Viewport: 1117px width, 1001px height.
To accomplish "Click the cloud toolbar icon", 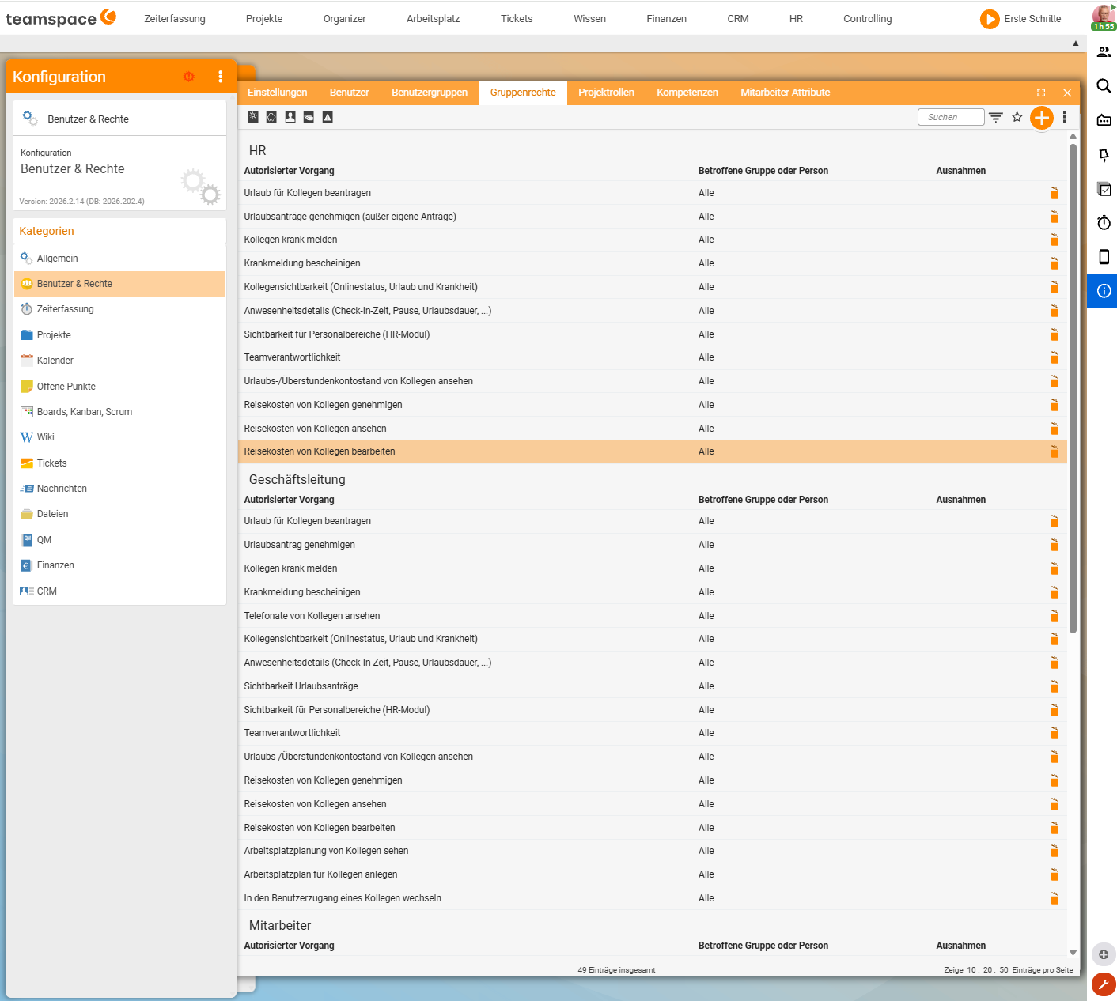I will coord(271,117).
